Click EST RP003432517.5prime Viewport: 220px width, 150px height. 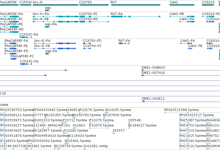[x=196, y=115]
